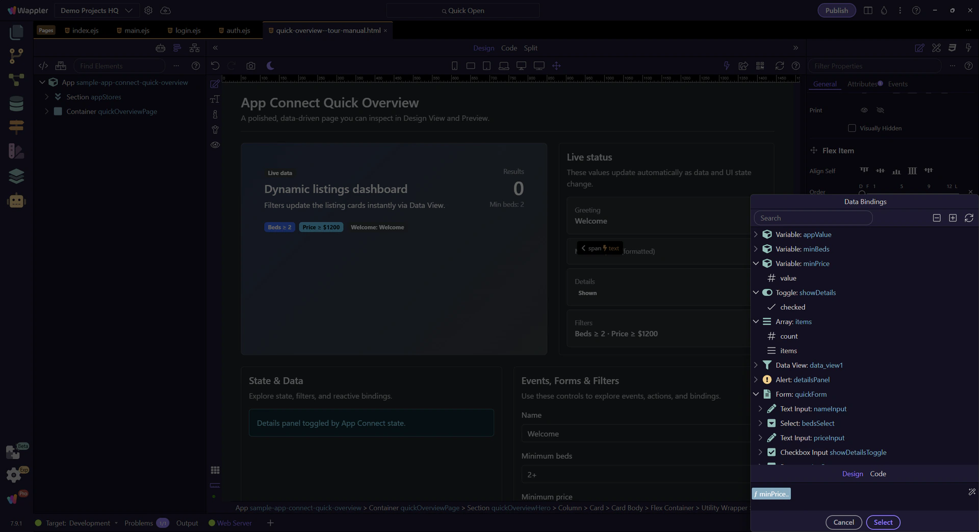979x532 pixels.
Task: Switch to Split view mode
Action: click(530, 48)
